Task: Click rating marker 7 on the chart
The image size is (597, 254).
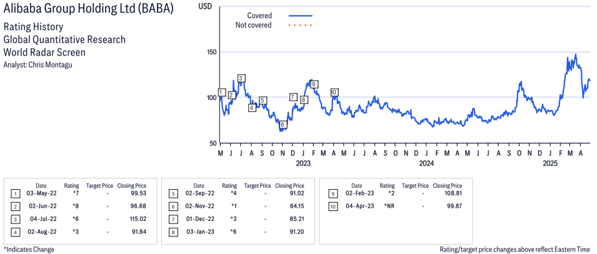Action: pos(293,97)
